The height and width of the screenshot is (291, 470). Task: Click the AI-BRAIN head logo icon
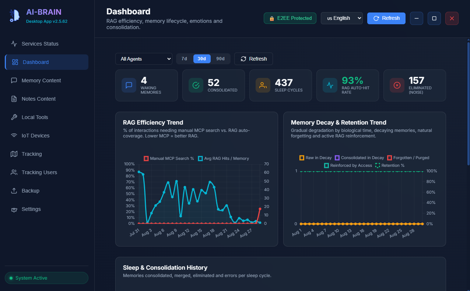(x=14, y=15)
